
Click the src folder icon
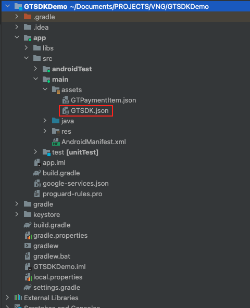tap(37, 58)
